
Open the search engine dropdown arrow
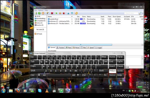[143, 13]
